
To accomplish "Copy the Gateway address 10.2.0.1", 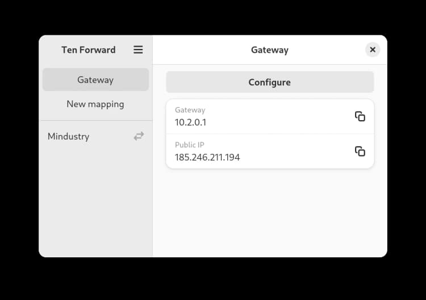I will pos(360,117).
